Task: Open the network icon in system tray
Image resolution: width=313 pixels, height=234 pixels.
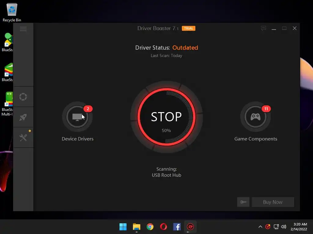Action: [276, 227]
